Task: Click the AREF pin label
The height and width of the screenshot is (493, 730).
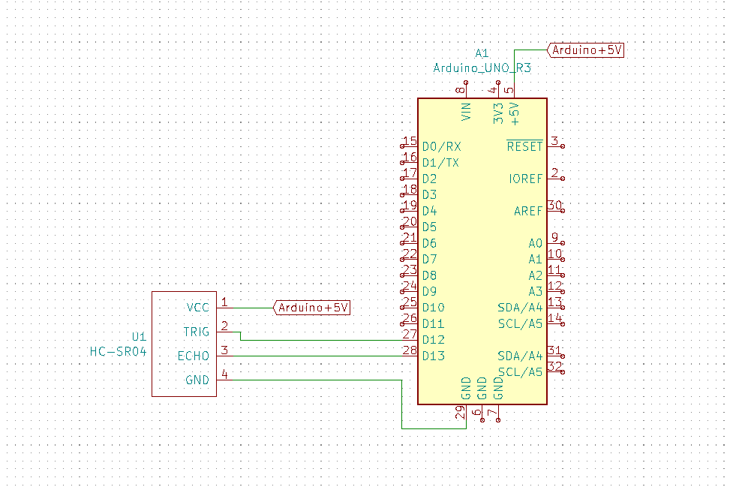Action: pos(527,211)
